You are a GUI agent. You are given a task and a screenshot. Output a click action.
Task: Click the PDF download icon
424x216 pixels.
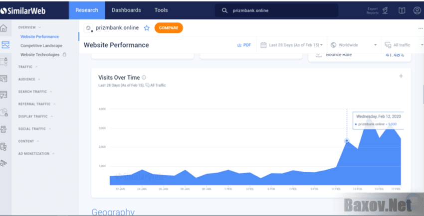[244, 45]
